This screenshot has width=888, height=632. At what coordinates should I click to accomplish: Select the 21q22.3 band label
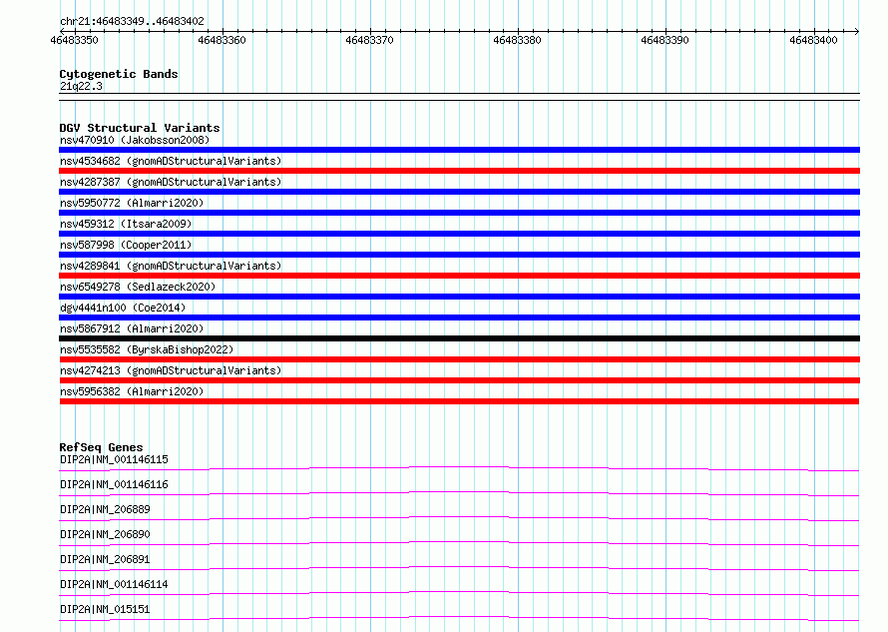pyautogui.click(x=81, y=86)
